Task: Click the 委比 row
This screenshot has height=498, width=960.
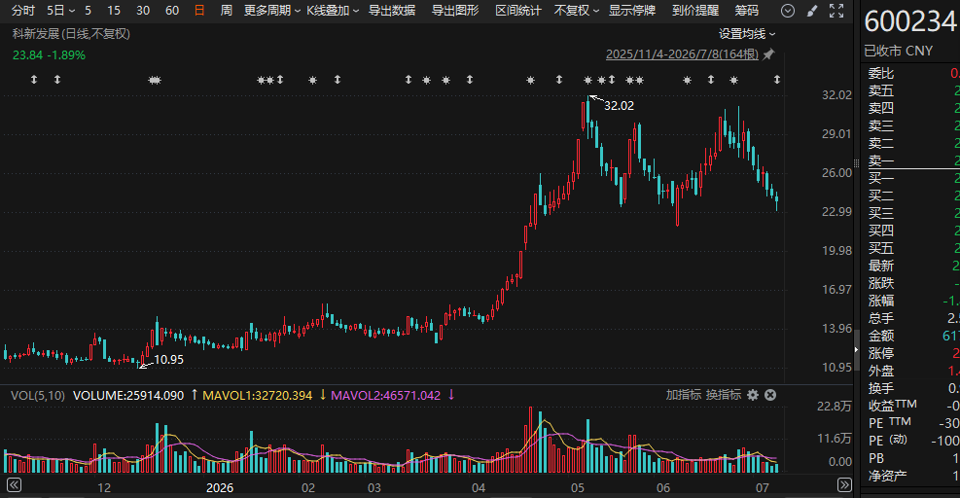Action: pos(911,74)
